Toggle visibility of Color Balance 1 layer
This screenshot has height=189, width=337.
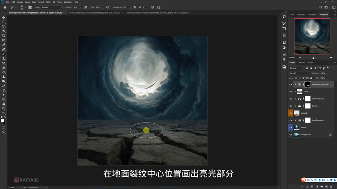[x=291, y=99]
